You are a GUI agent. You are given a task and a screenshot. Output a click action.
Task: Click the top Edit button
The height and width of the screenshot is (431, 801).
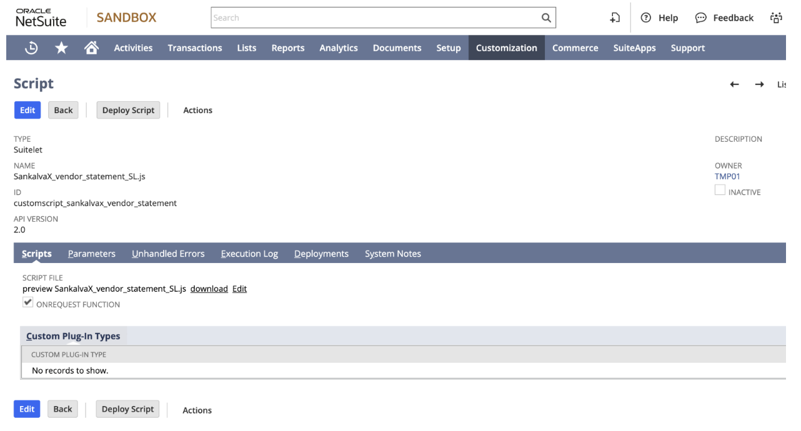pos(27,110)
